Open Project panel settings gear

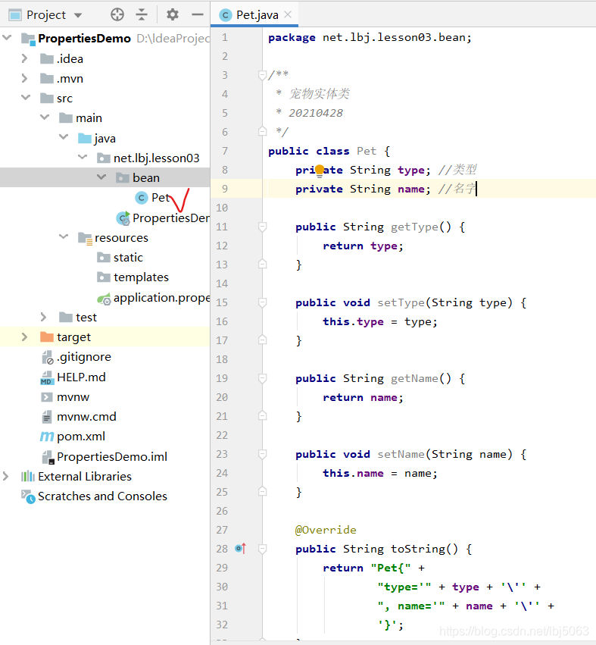point(172,15)
